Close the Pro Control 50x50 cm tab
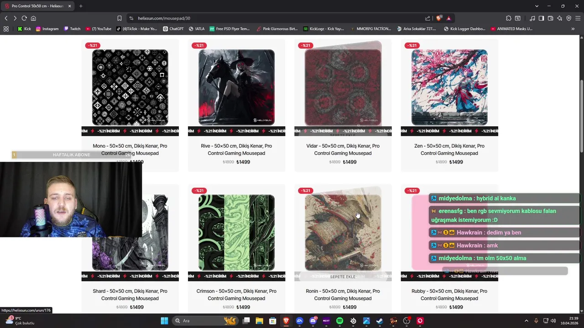The width and height of the screenshot is (584, 328). (70, 6)
